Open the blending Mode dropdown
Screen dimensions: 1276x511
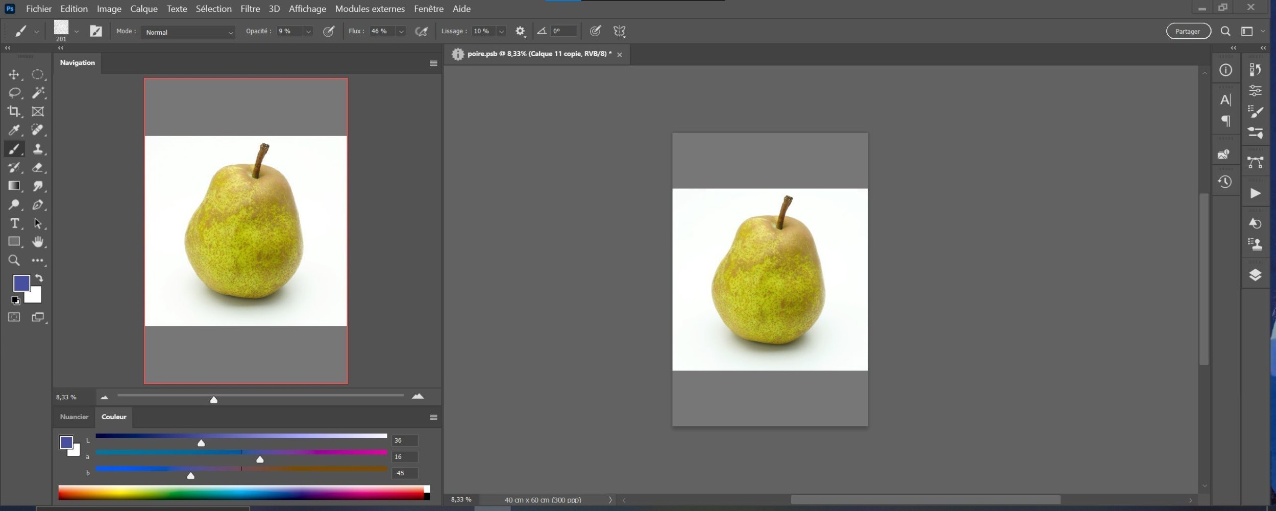tap(188, 32)
